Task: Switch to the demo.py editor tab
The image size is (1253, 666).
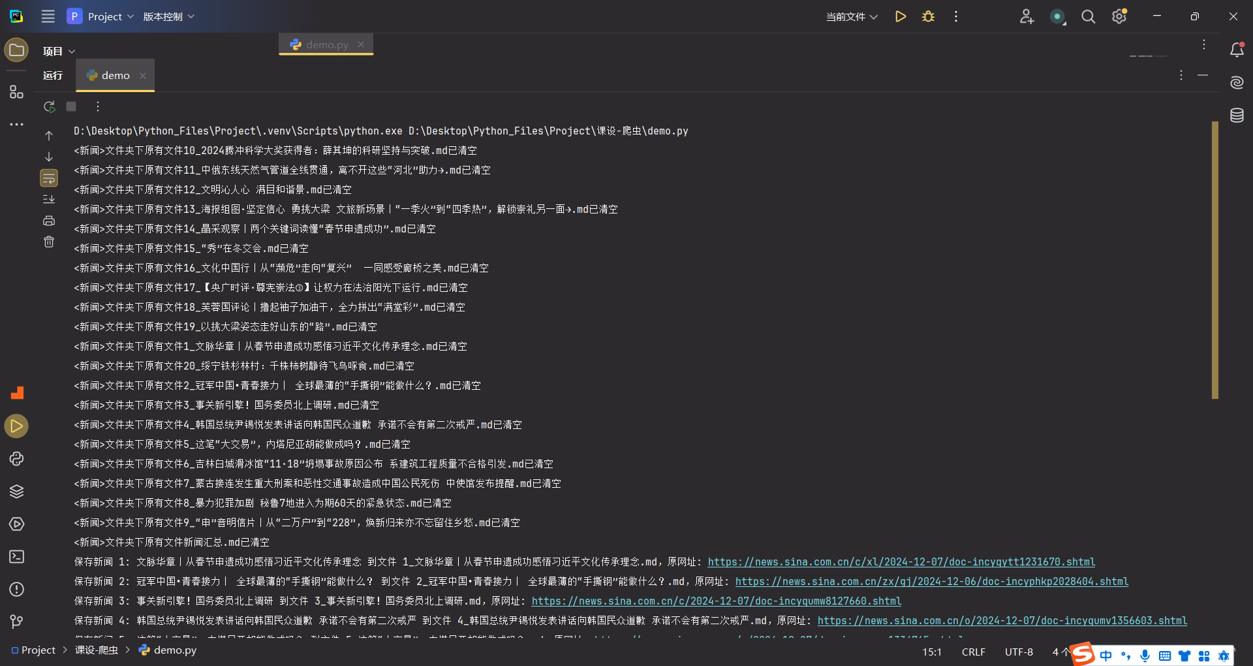Action: point(326,44)
